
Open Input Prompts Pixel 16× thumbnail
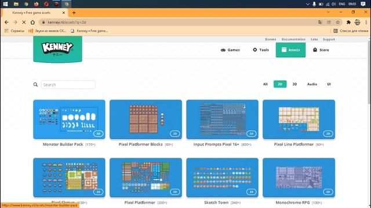pyautogui.click(x=222, y=119)
